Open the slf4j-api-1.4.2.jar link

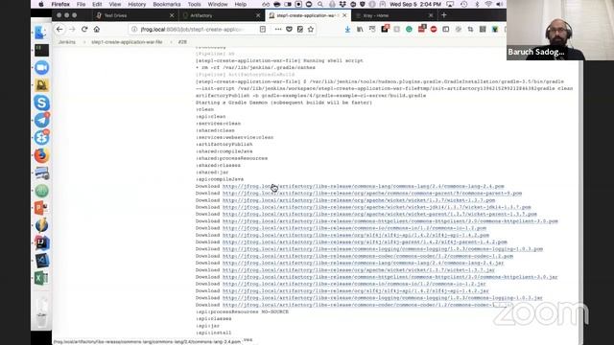pyautogui.click(x=356, y=291)
